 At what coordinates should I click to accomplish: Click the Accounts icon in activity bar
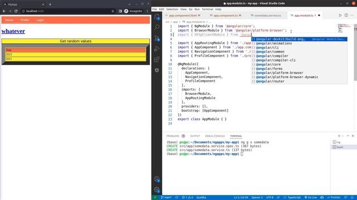coord(157,179)
